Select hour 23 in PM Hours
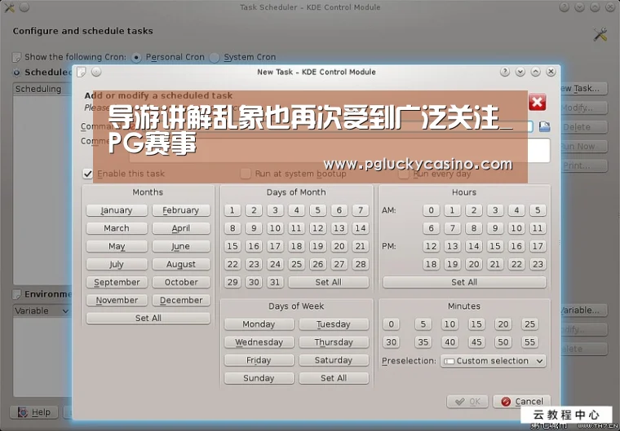620x431 pixels. [538, 264]
